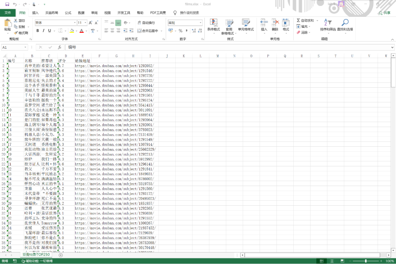Click the Copy (复制) icon
Image resolution: width=396 pixels, height=264 pixels.
pos(16,26)
